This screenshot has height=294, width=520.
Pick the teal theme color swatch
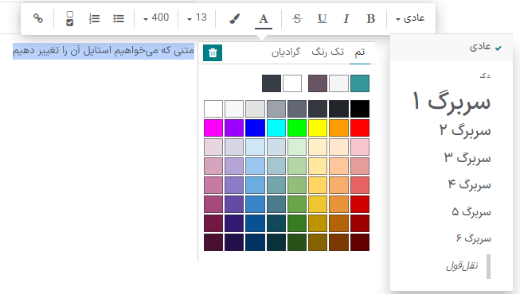(x=360, y=83)
